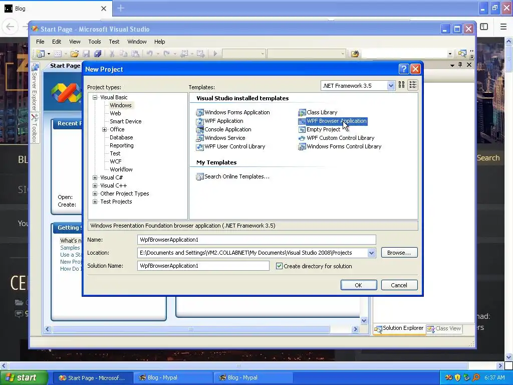Click the Save All toolbar icon

[x=98, y=53]
